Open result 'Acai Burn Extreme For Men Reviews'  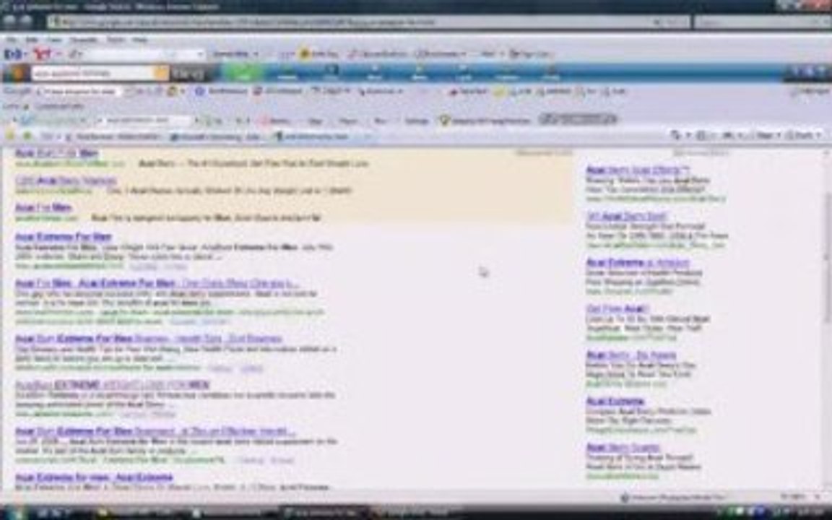(149, 339)
